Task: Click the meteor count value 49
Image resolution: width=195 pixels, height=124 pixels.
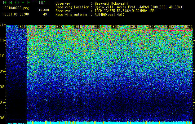Action: (x=45, y=14)
